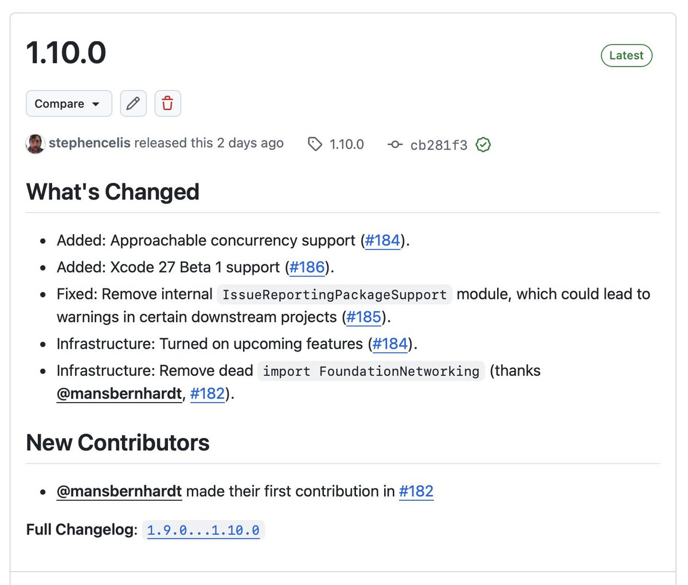Open pull request #184 for approachable concurrency

pyautogui.click(x=382, y=240)
